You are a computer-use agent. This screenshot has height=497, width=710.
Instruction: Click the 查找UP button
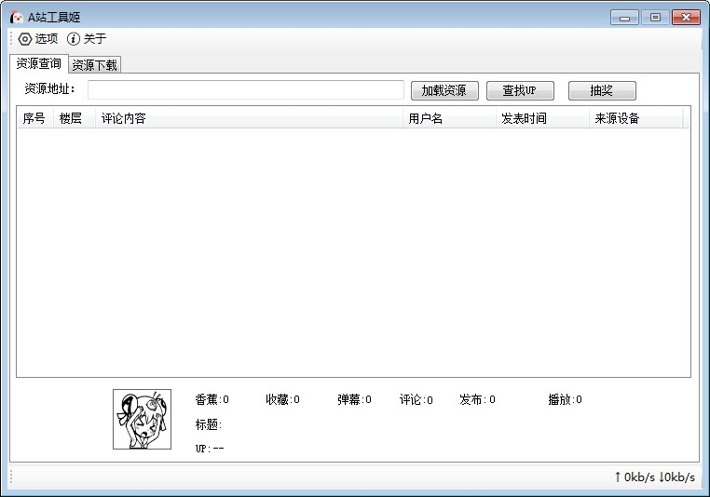coord(520,90)
